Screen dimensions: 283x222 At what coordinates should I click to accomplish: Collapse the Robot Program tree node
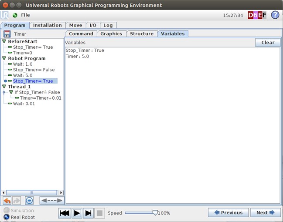tap(4, 58)
